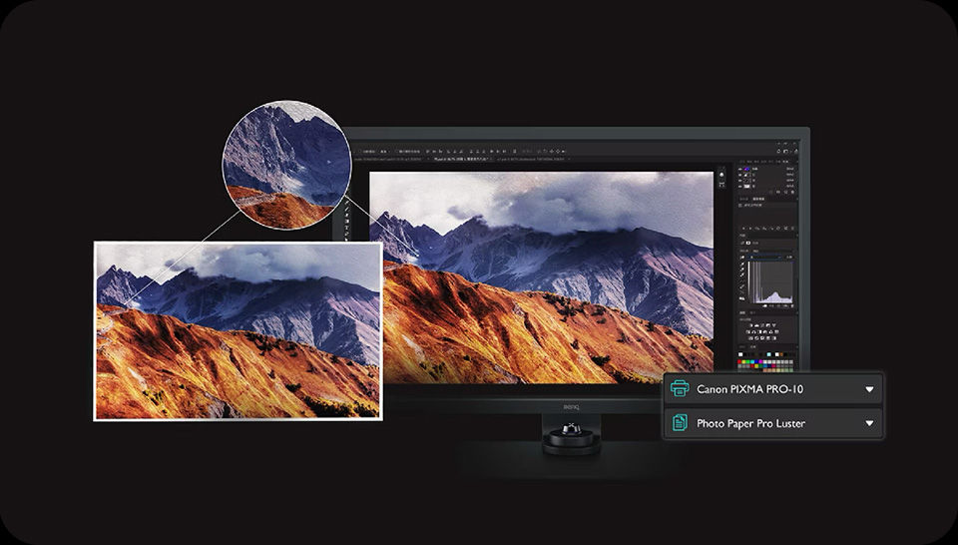Expand the Photo Paper Pro Luster dropdown arrow
This screenshot has height=545, width=958.
pos(869,423)
